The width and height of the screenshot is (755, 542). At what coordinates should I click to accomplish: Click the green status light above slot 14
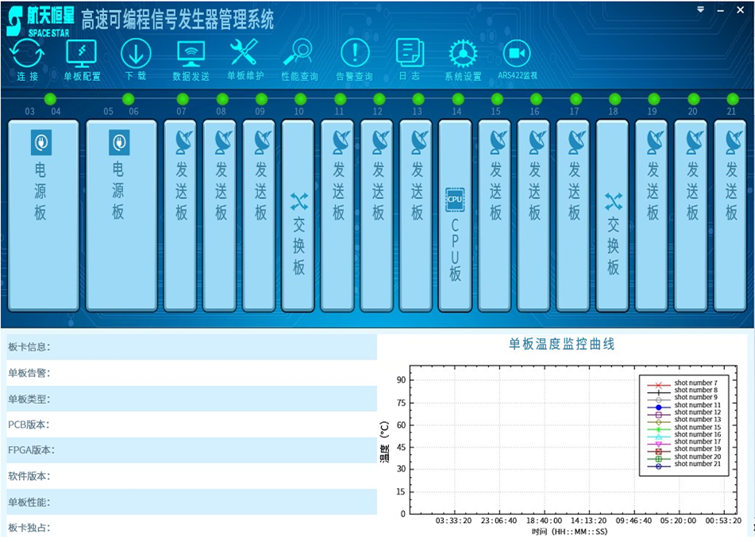coord(457,99)
